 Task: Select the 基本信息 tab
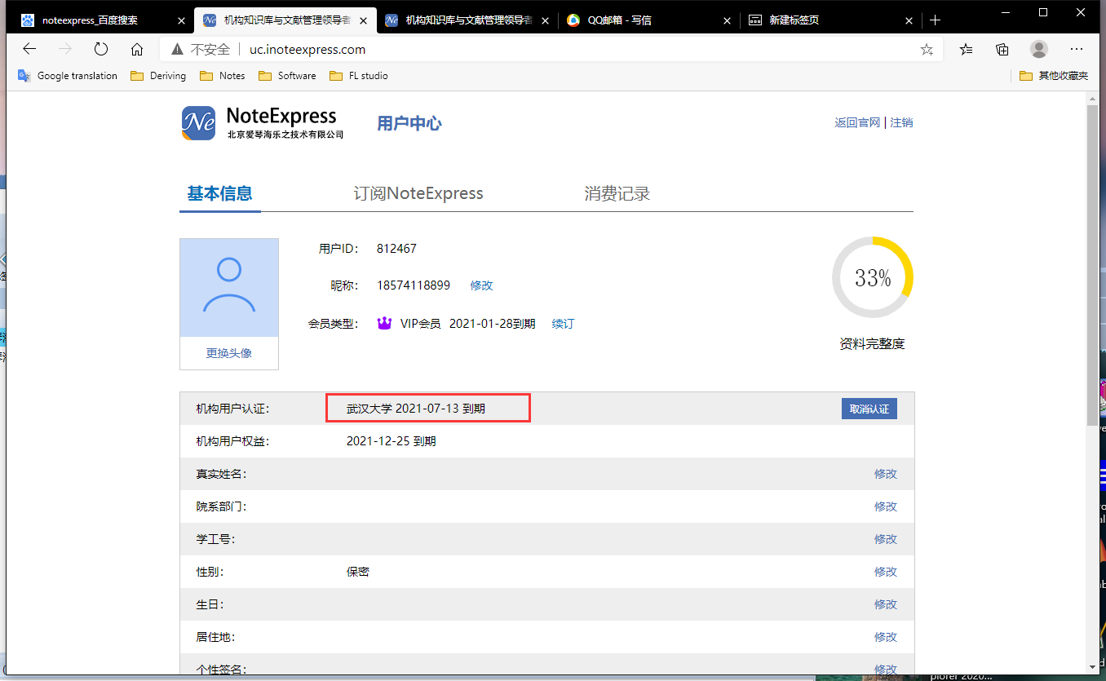click(220, 194)
